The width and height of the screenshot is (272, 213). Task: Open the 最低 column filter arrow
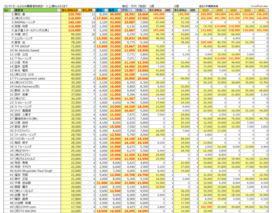106,10
